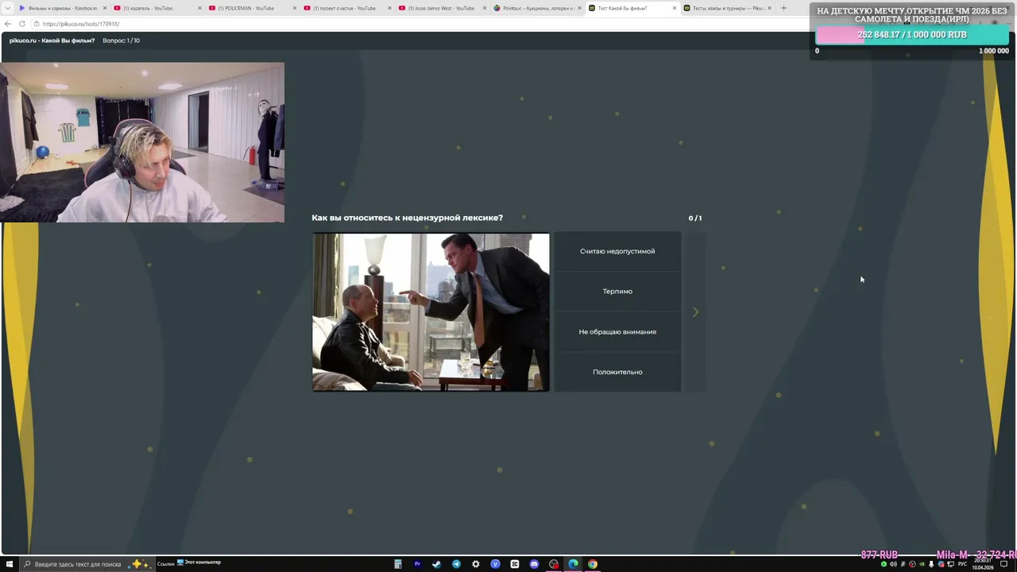Open the Calculator app in the taskbar
Screen dimensions: 1017x572
(x=398, y=564)
